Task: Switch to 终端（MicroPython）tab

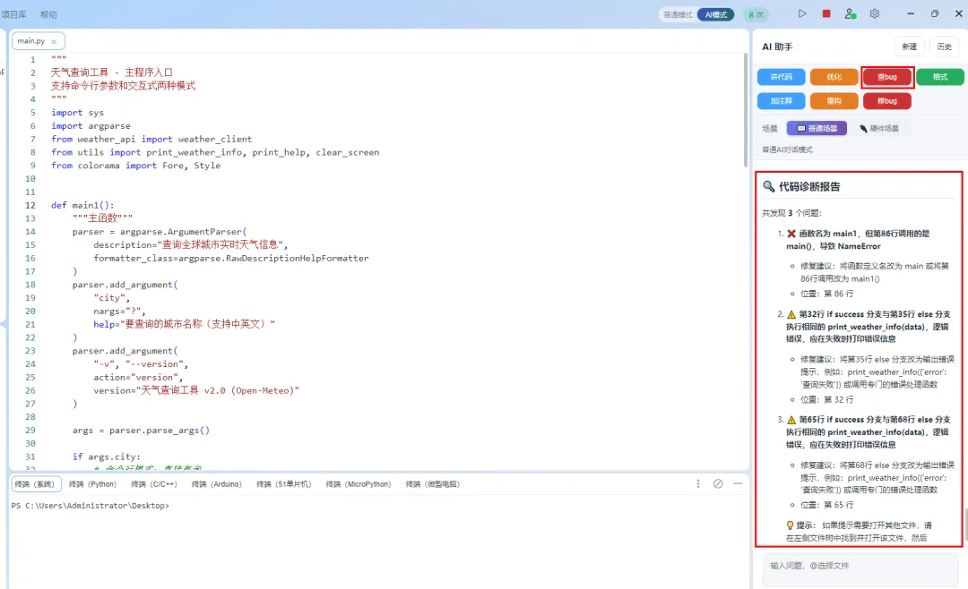Action: coord(359,484)
